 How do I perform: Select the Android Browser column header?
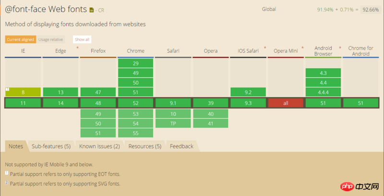click(323, 51)
